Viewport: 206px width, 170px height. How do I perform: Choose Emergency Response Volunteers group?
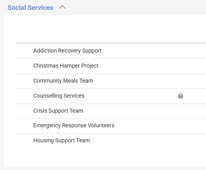click(74, 125)
